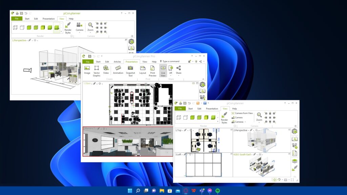Open the layers panel icon in bottom-right window sidebar
This screenshot has width=347, height=195.
294,161
